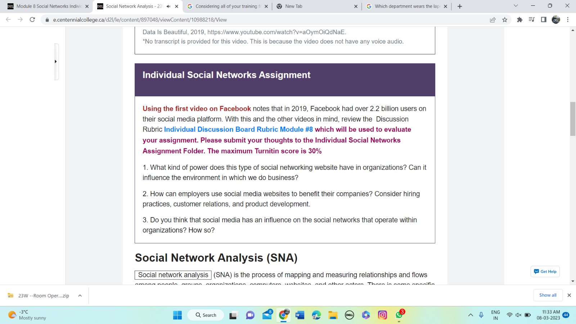Expand hidden icons in the system tray

(x=471, y=315)
